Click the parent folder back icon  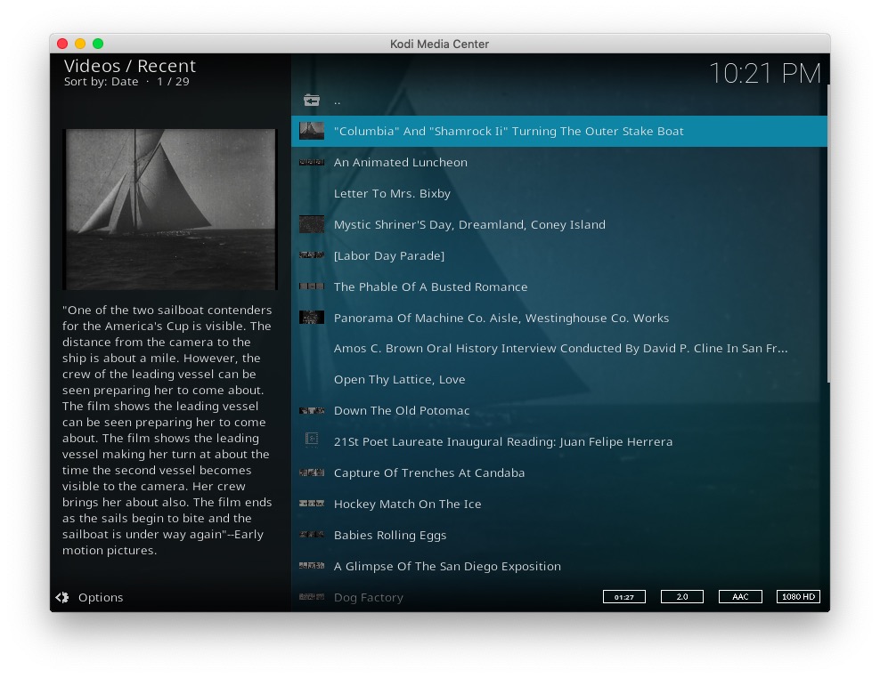click(x=311, y=101)
